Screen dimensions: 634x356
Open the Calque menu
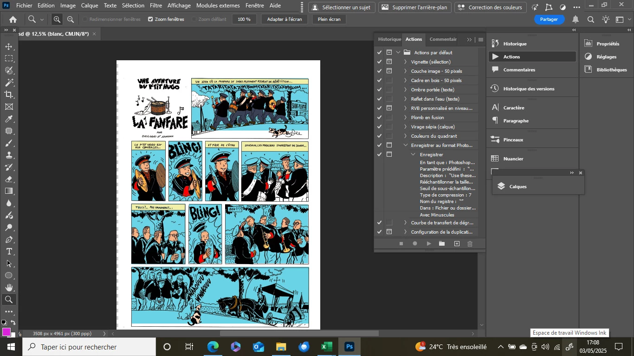click(x=90, y=6)
